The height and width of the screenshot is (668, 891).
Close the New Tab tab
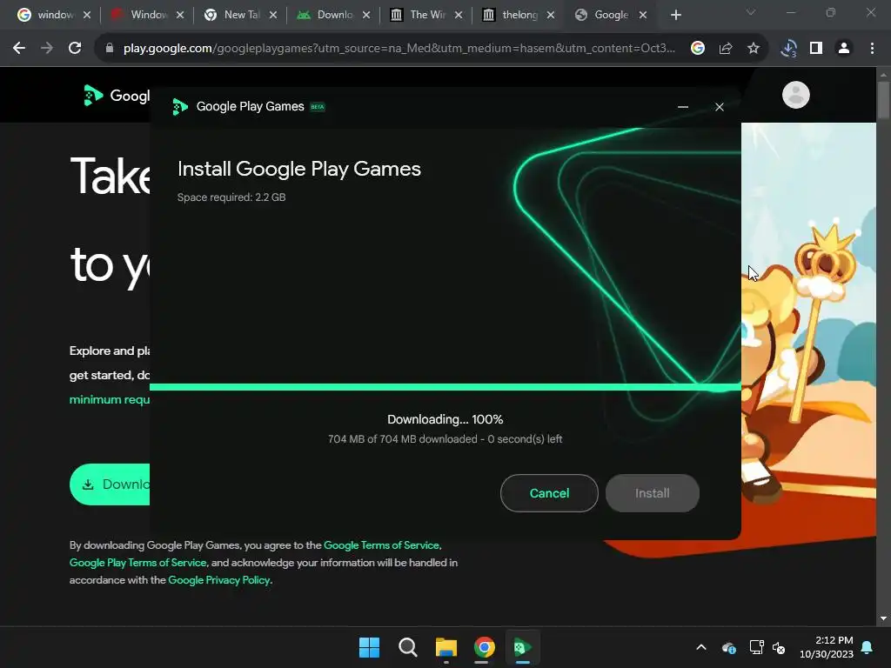273,15
